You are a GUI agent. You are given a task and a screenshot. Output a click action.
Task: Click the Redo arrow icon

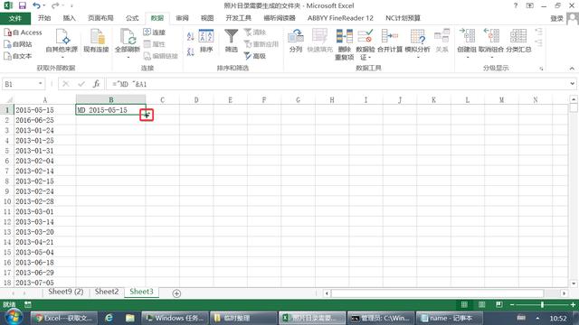(55, 5)
